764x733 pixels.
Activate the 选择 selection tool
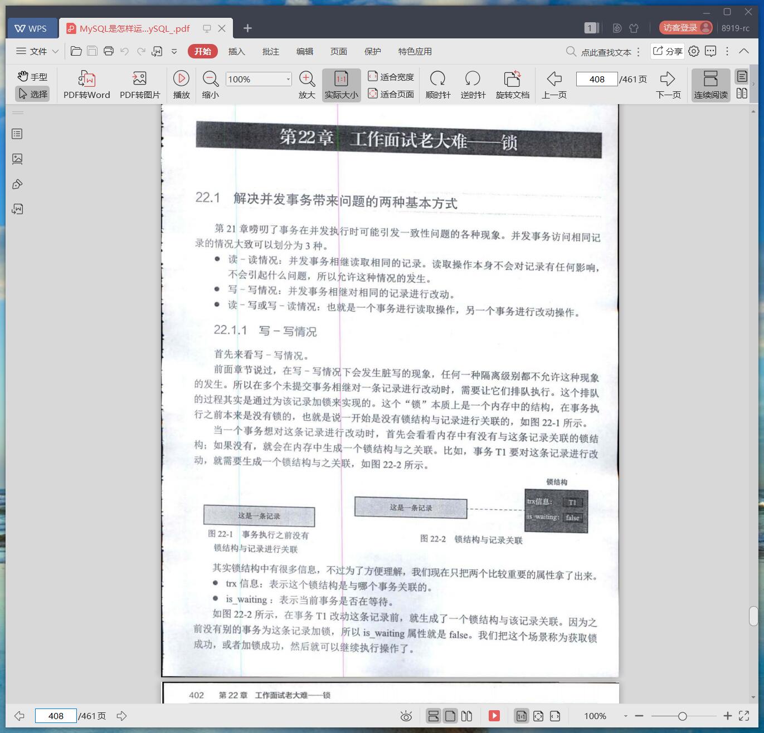coord(32,94)
